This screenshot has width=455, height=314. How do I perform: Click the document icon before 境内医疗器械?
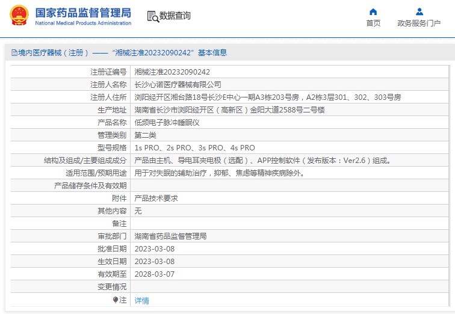14,53
